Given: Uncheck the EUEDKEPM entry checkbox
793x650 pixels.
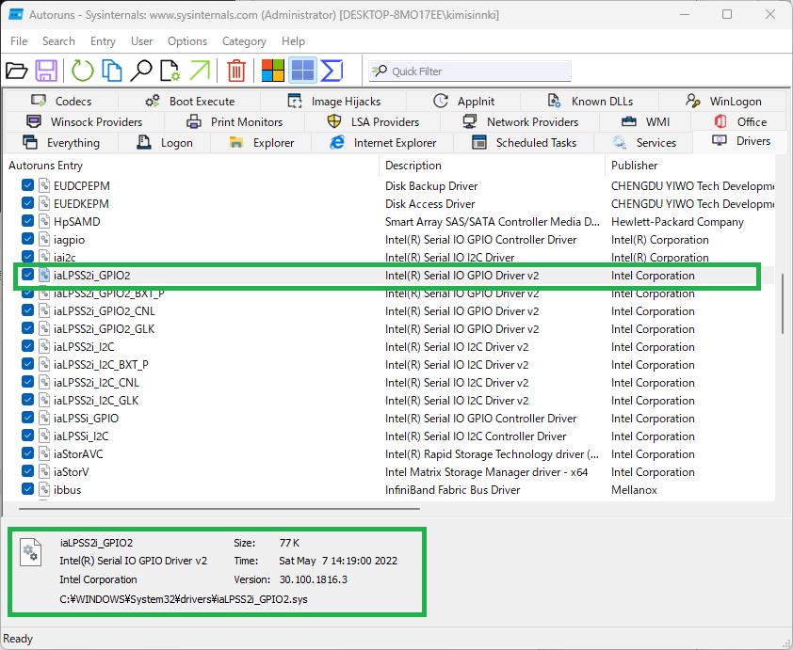Looking at the screenshot, I should pos(28,203).
